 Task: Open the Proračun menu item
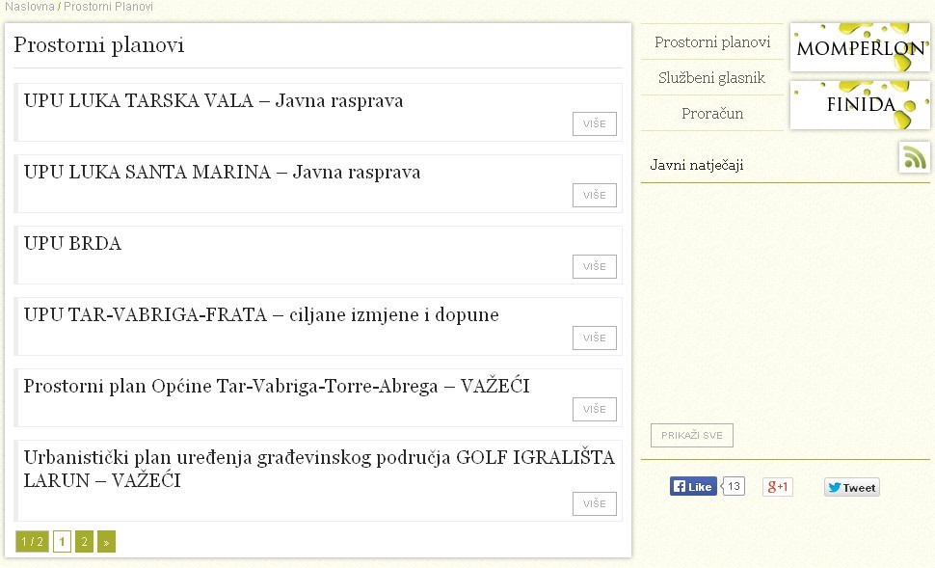[x=712, y=114]
